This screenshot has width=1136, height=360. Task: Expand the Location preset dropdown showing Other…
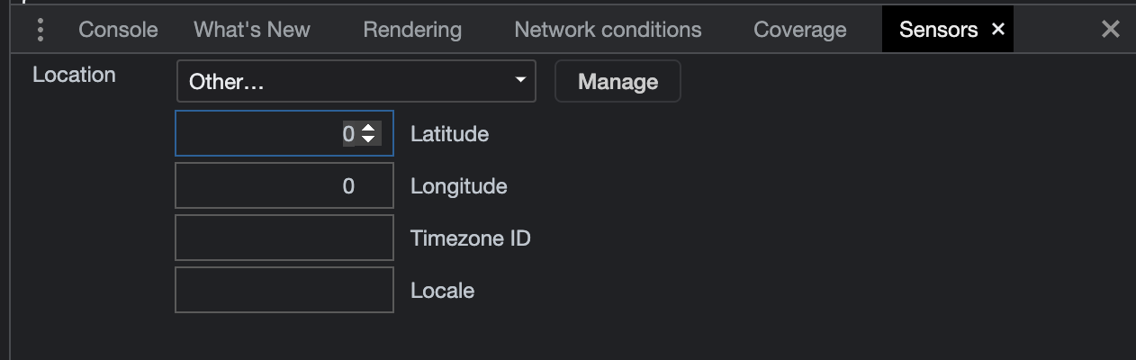pyautogui.click(x=356, y=81)
